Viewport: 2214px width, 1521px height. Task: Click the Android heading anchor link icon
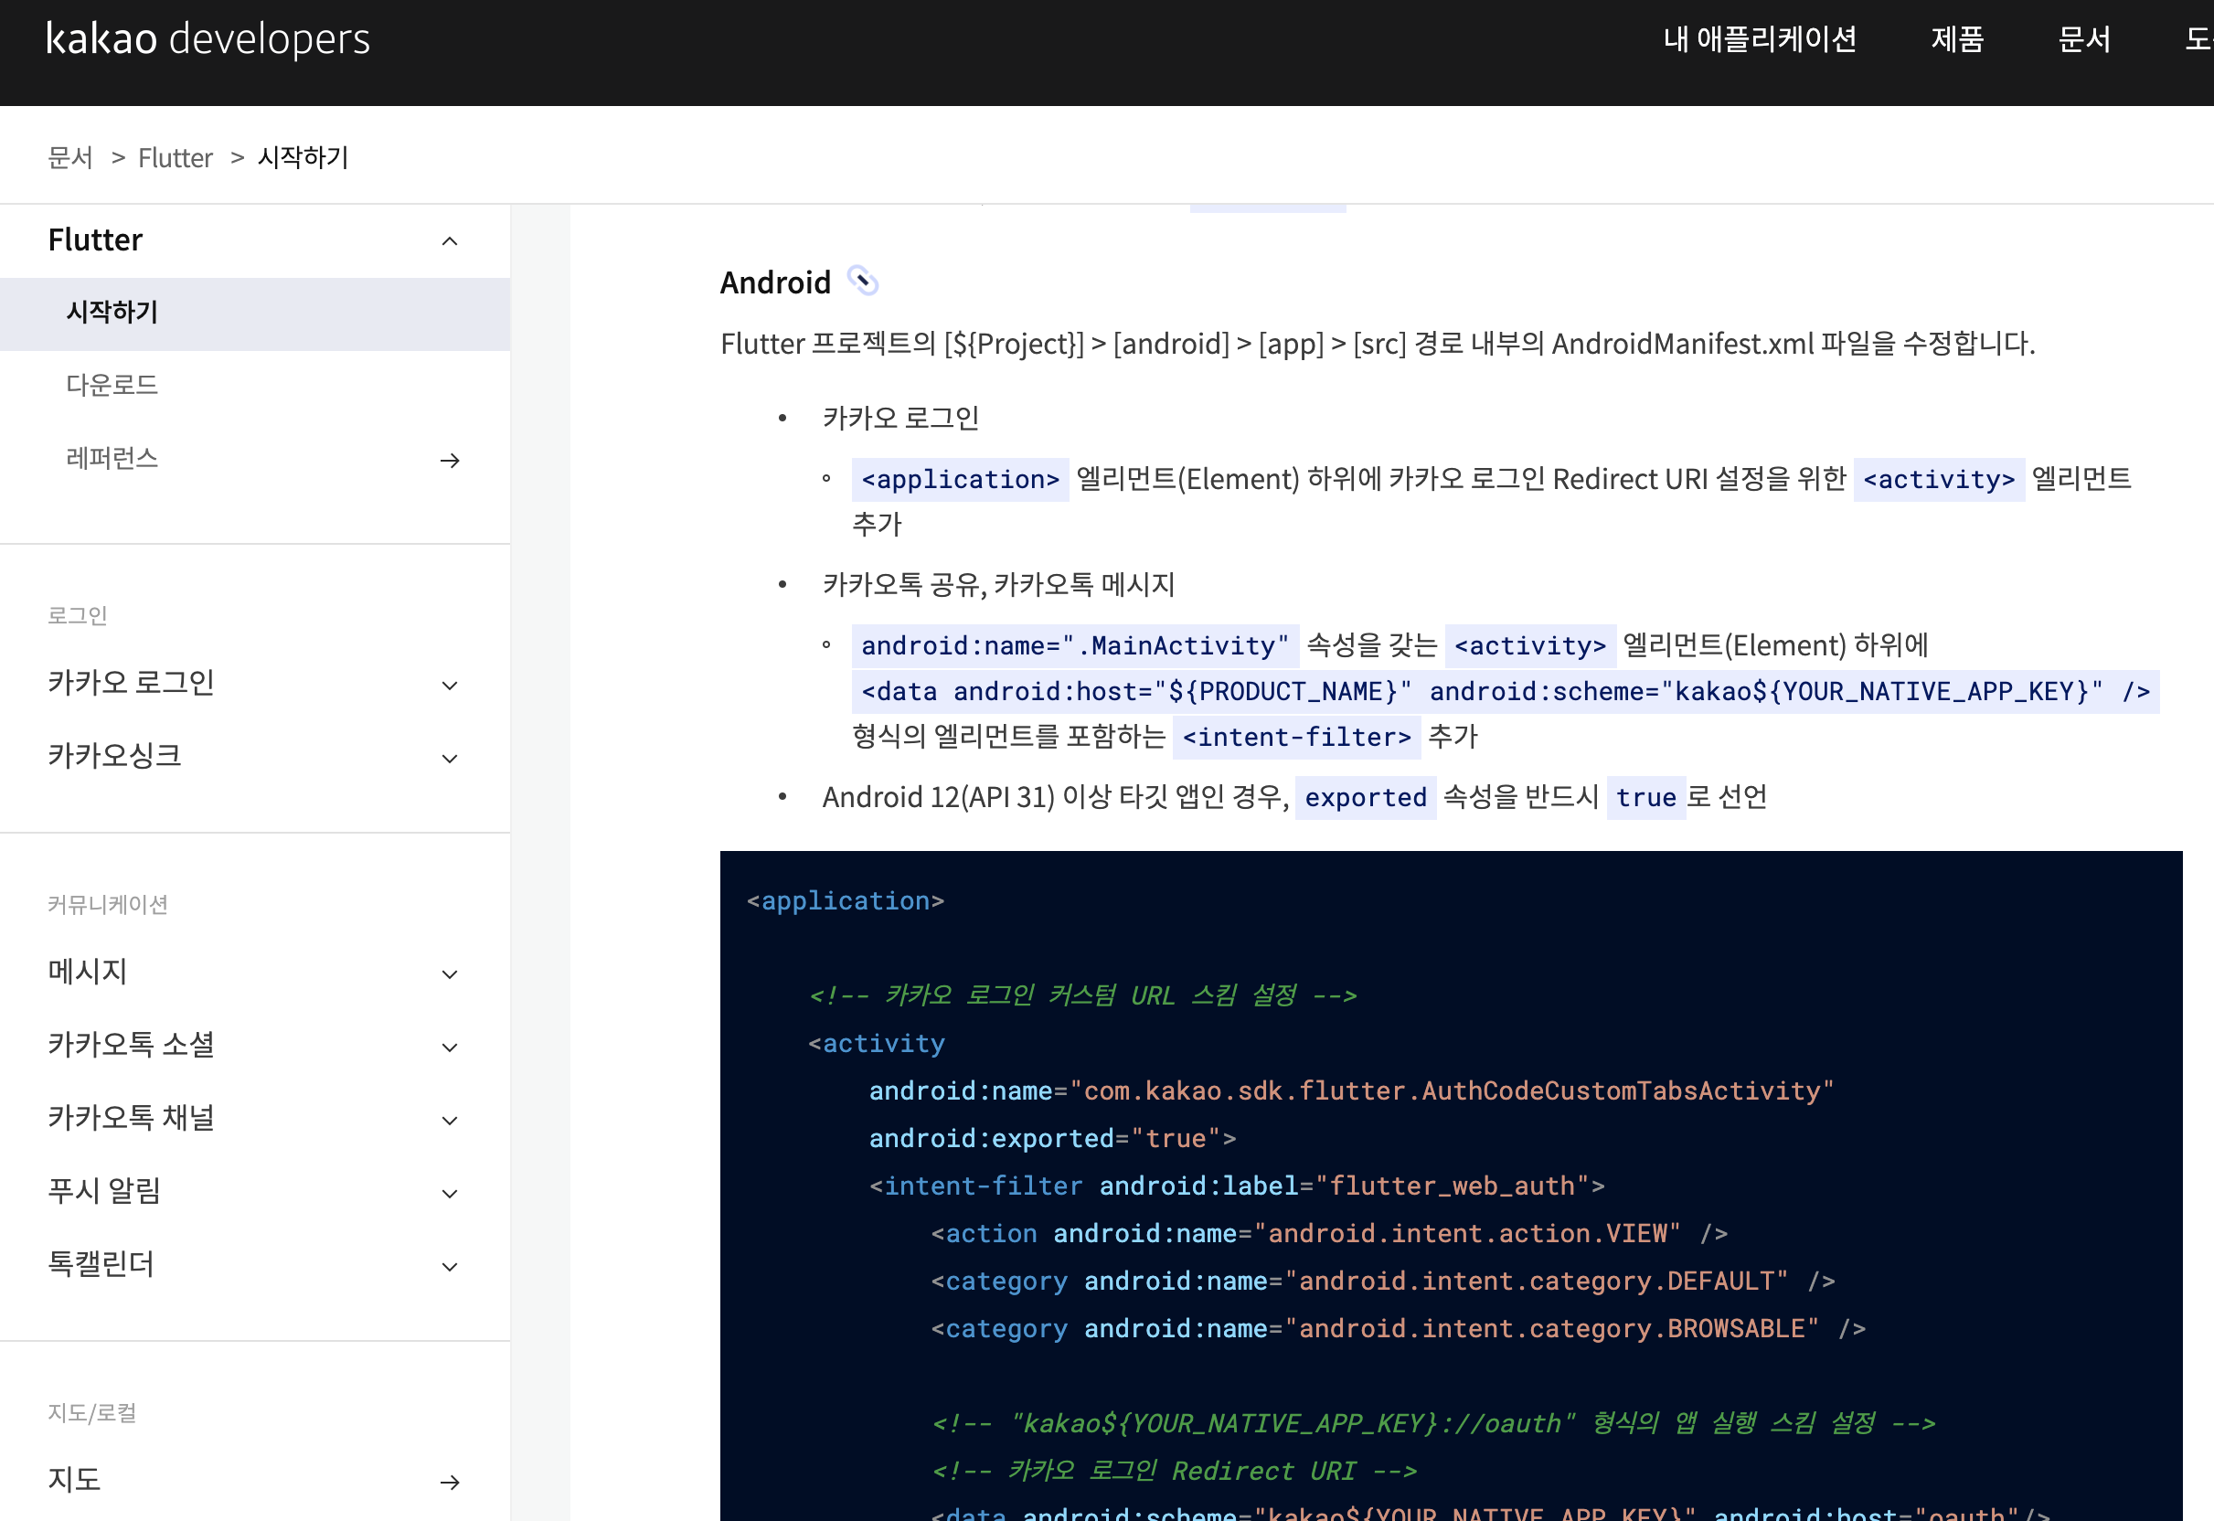[x=863, y=282]
